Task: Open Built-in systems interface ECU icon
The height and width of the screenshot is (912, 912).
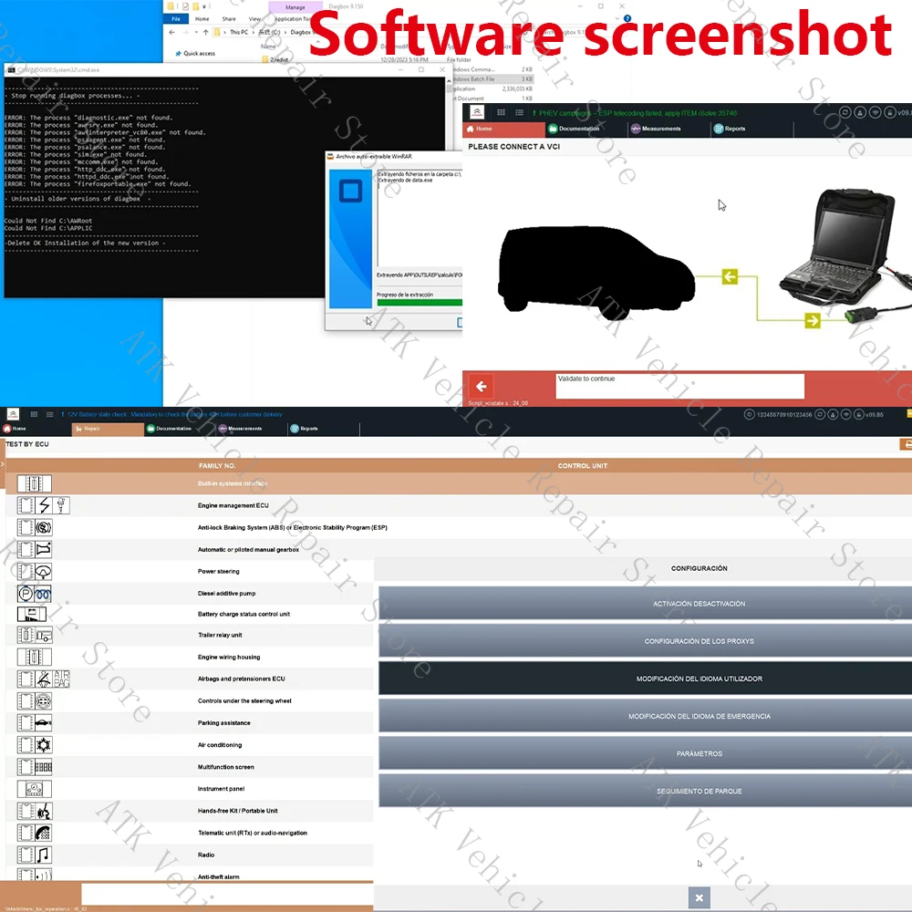Action: point(35,483)
